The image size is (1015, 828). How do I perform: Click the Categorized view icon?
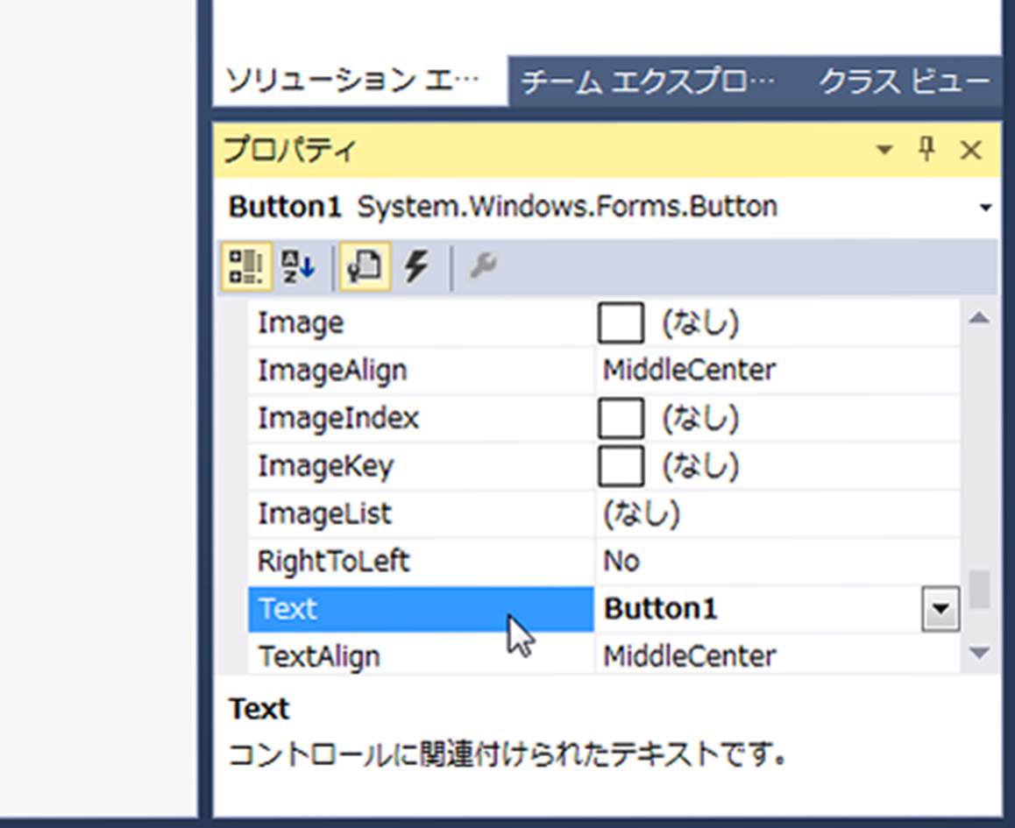(x=245, y=266)
